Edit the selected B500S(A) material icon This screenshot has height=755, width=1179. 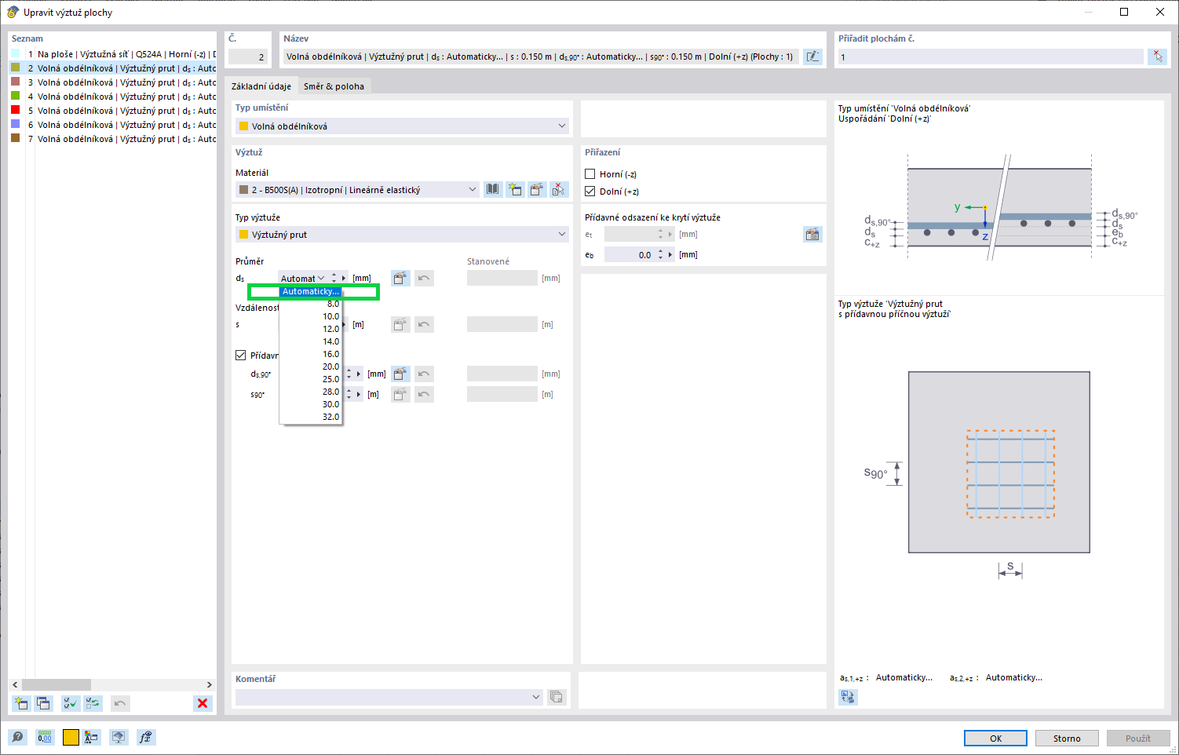pyautogui.click(x=537, y=189)
